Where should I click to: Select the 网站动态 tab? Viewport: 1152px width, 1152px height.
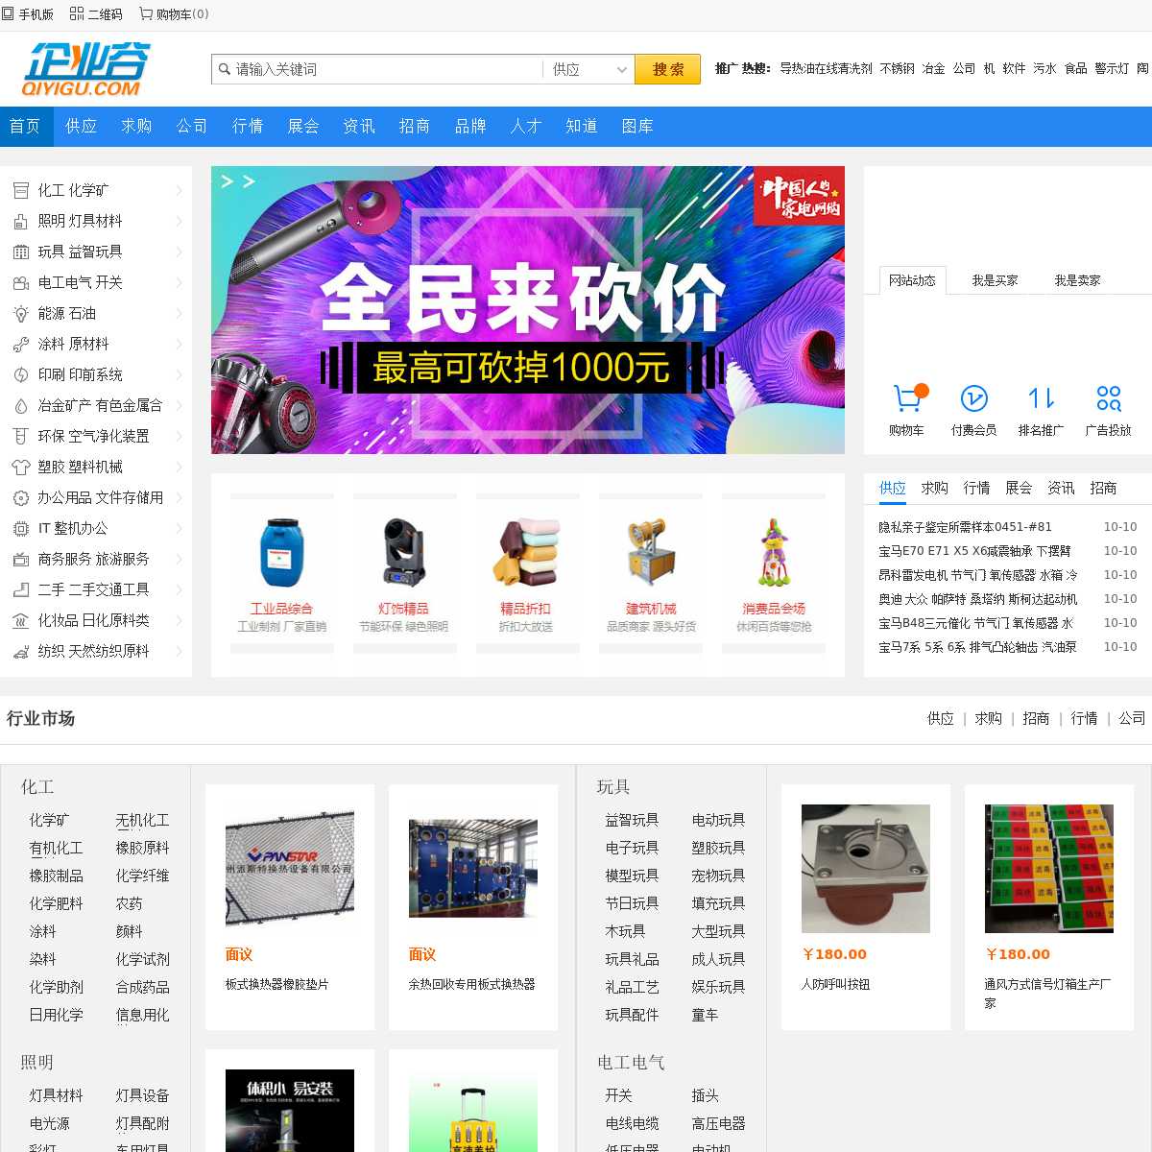tap(912, 280)
